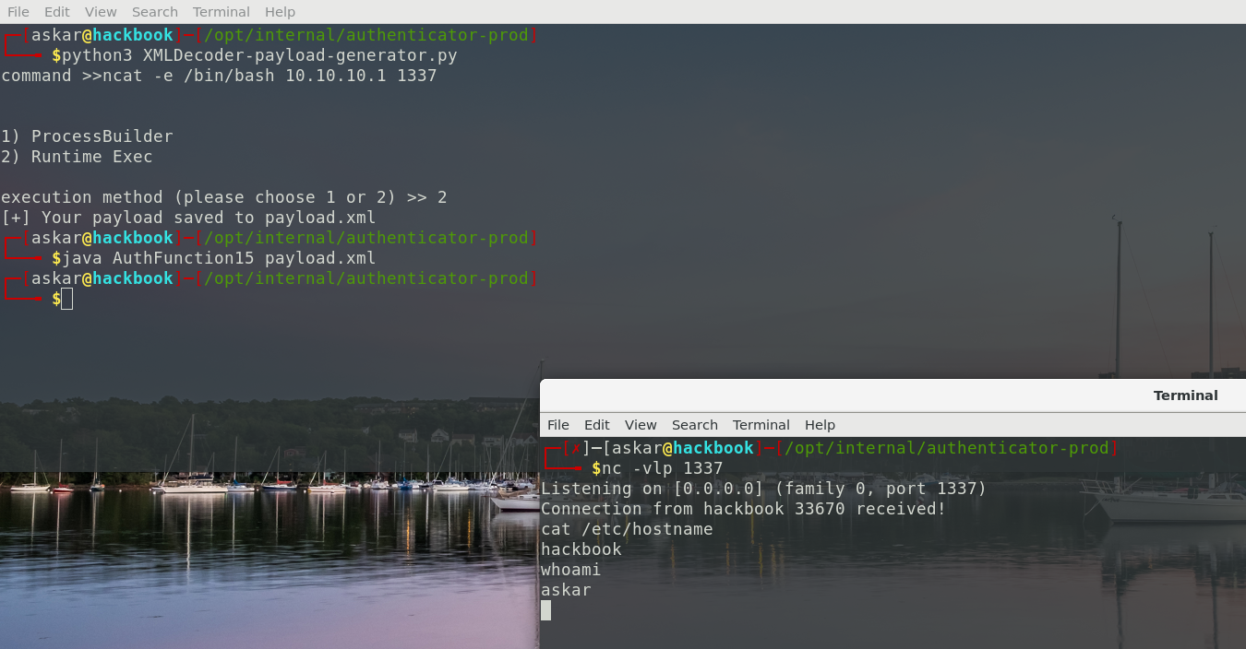Screen dimensions: 1246x649
Task: Click the '/opt/internal/authenticator-prod' path in front terminal prompt
Action: (946, 448)
